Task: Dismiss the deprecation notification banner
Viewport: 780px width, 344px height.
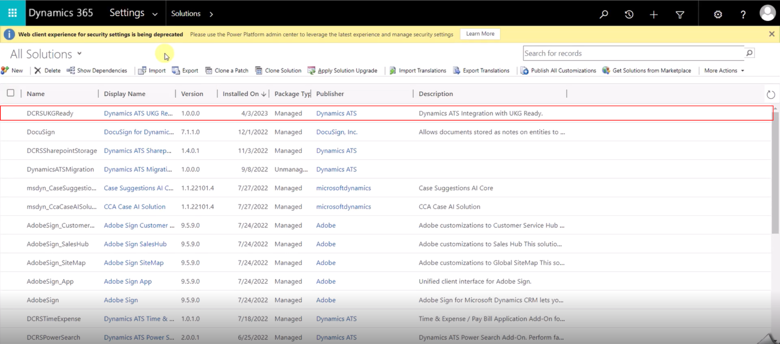Action: pyautogui.click(x=771, y=34)
